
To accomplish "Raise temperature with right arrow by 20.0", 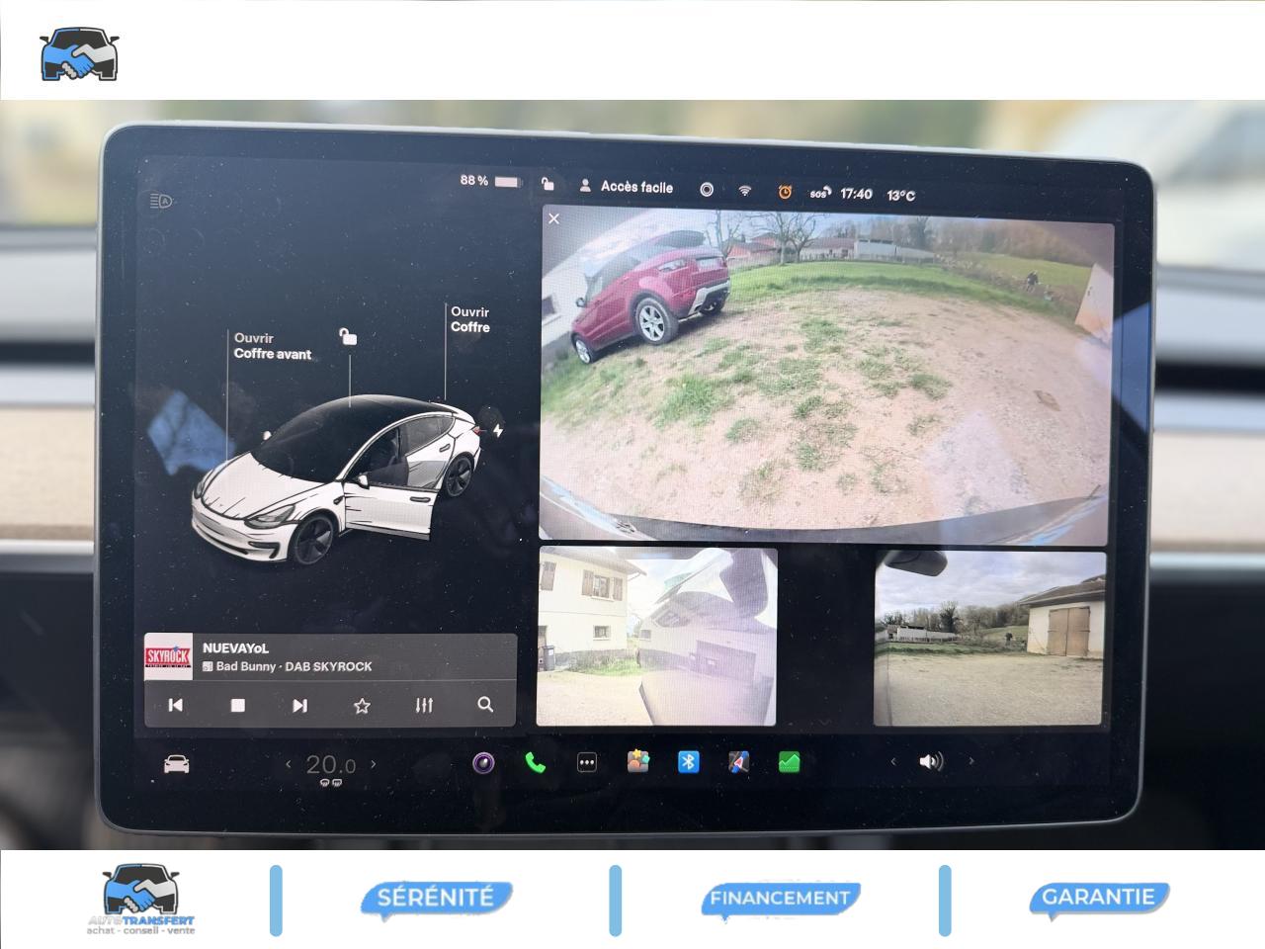I will pos(374,764).
